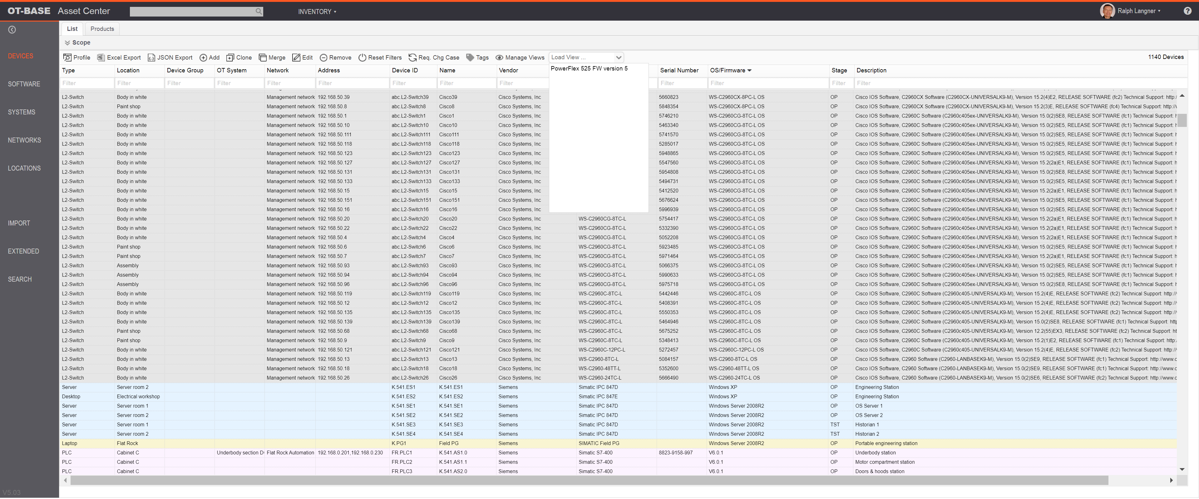This screenshot has height=499, width=1199.
Task: Open NETWORKS in the sidebar
Action: click(x=24, y=140)
